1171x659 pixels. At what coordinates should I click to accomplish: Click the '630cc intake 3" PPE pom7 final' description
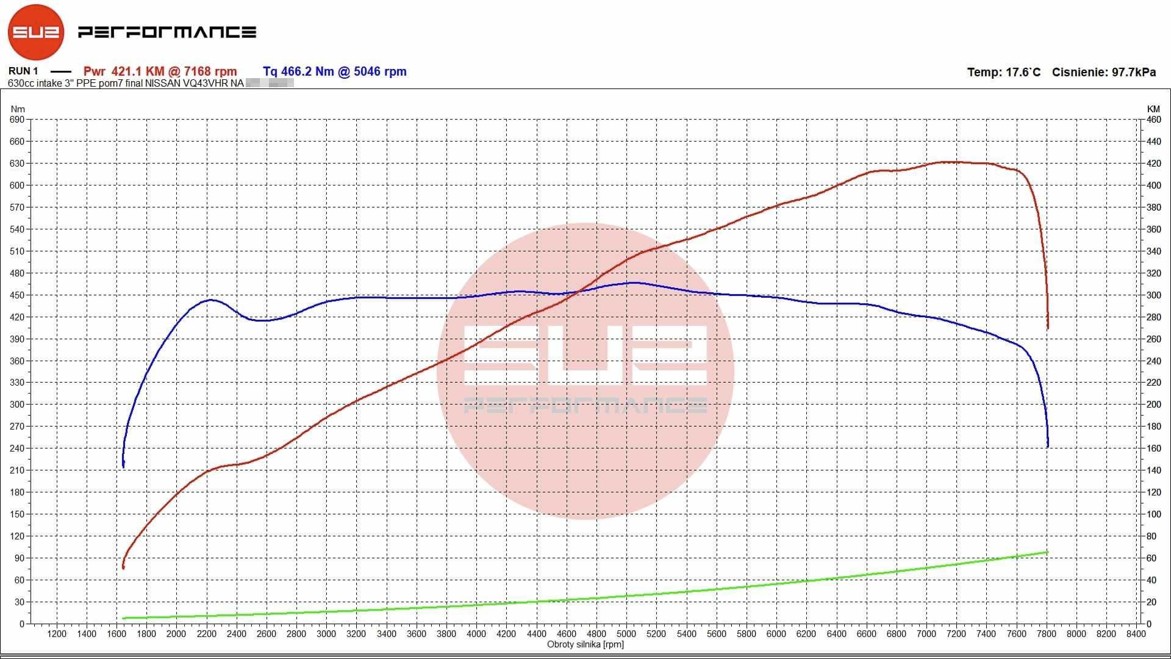coord(74,83)
